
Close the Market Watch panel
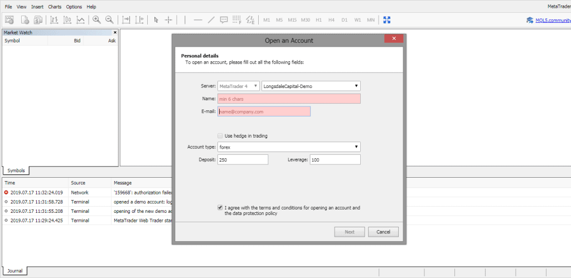[115, 32]
